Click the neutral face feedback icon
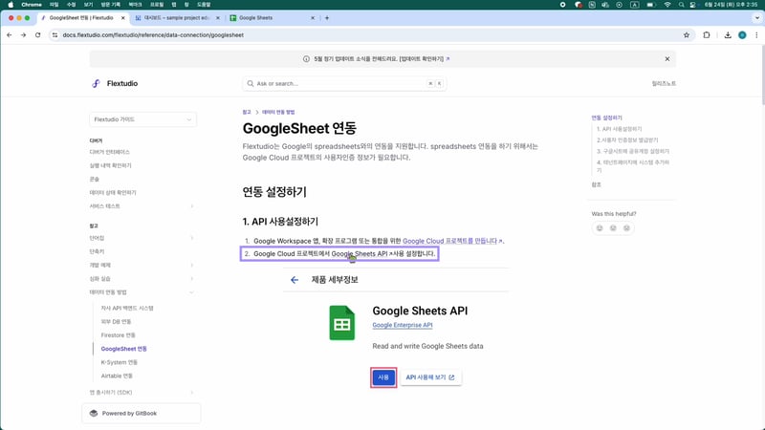Screen dimensions: 765x430 (x=613, y=227)
